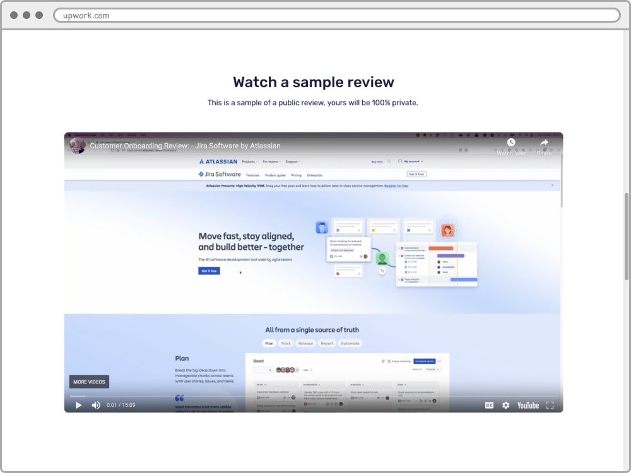Click Enterprise in Jira Software menu
The height and width of the screenshot is (473, 631).
click(315, 175)
